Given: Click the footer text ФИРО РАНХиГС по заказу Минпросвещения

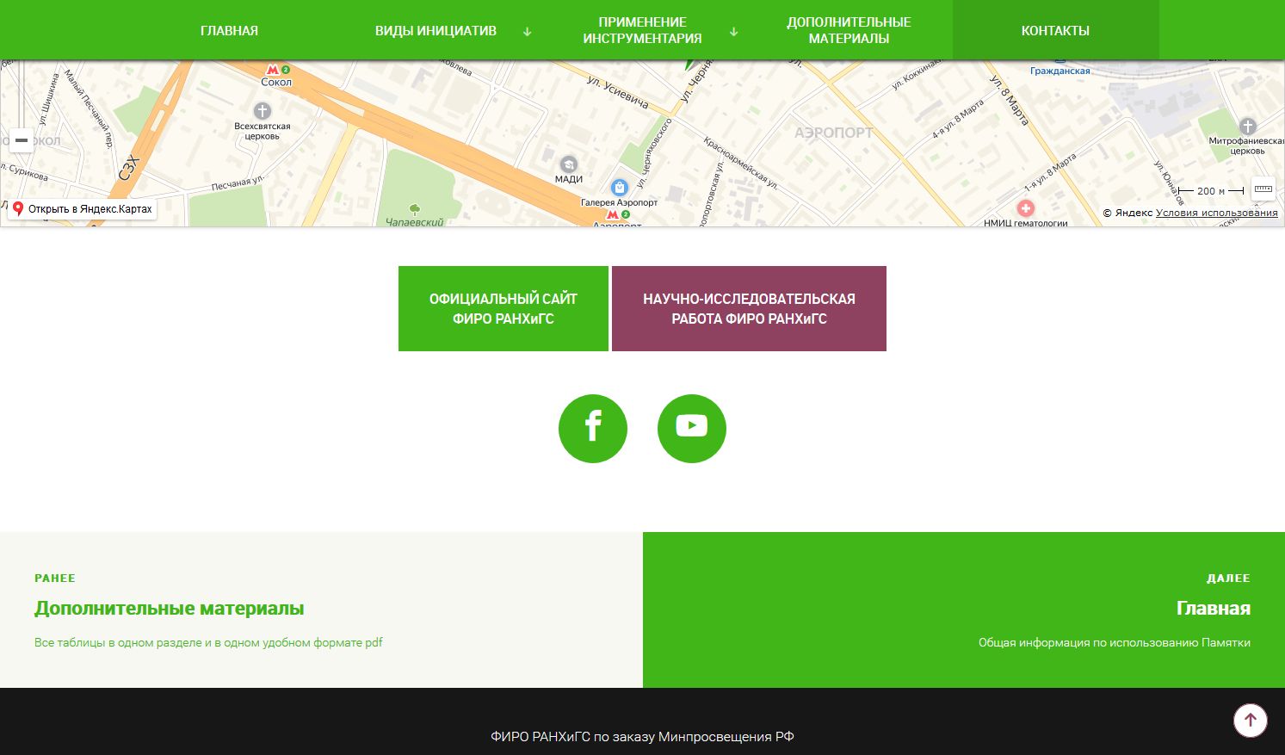Looking at the screenshot, I should pos(642,737).
